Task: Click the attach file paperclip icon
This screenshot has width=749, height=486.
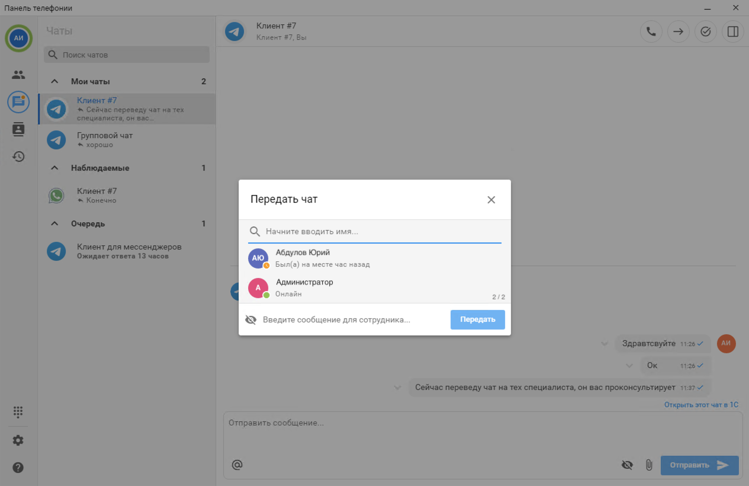Action: pyautogui.click(x=649, y=465)
